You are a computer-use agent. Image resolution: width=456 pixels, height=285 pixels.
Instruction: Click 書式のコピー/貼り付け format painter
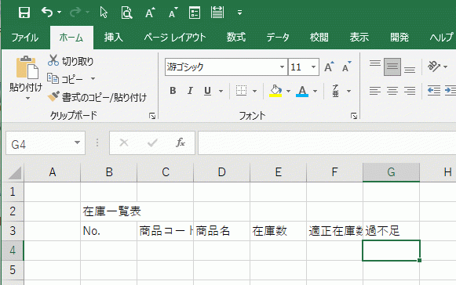97,97
